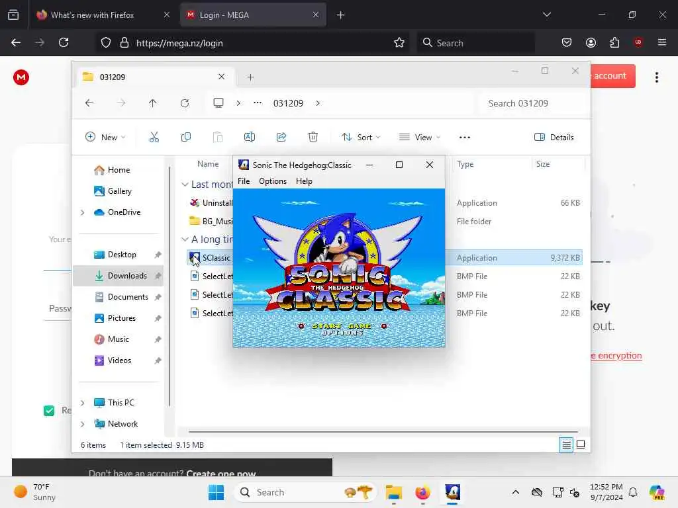678x508 pixels.
Task: Collapse the A long time ago group
Action: click(185, 239)
